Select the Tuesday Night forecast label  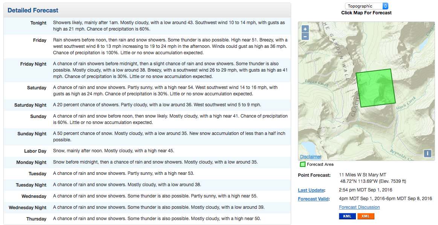[x=31, y=185]
